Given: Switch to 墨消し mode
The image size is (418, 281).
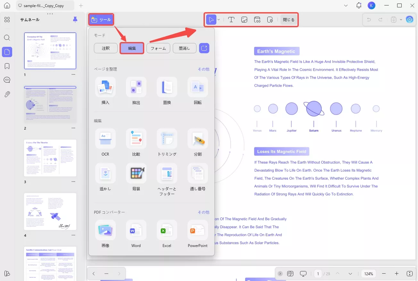Looking at the screenshot, I should 185,48.
